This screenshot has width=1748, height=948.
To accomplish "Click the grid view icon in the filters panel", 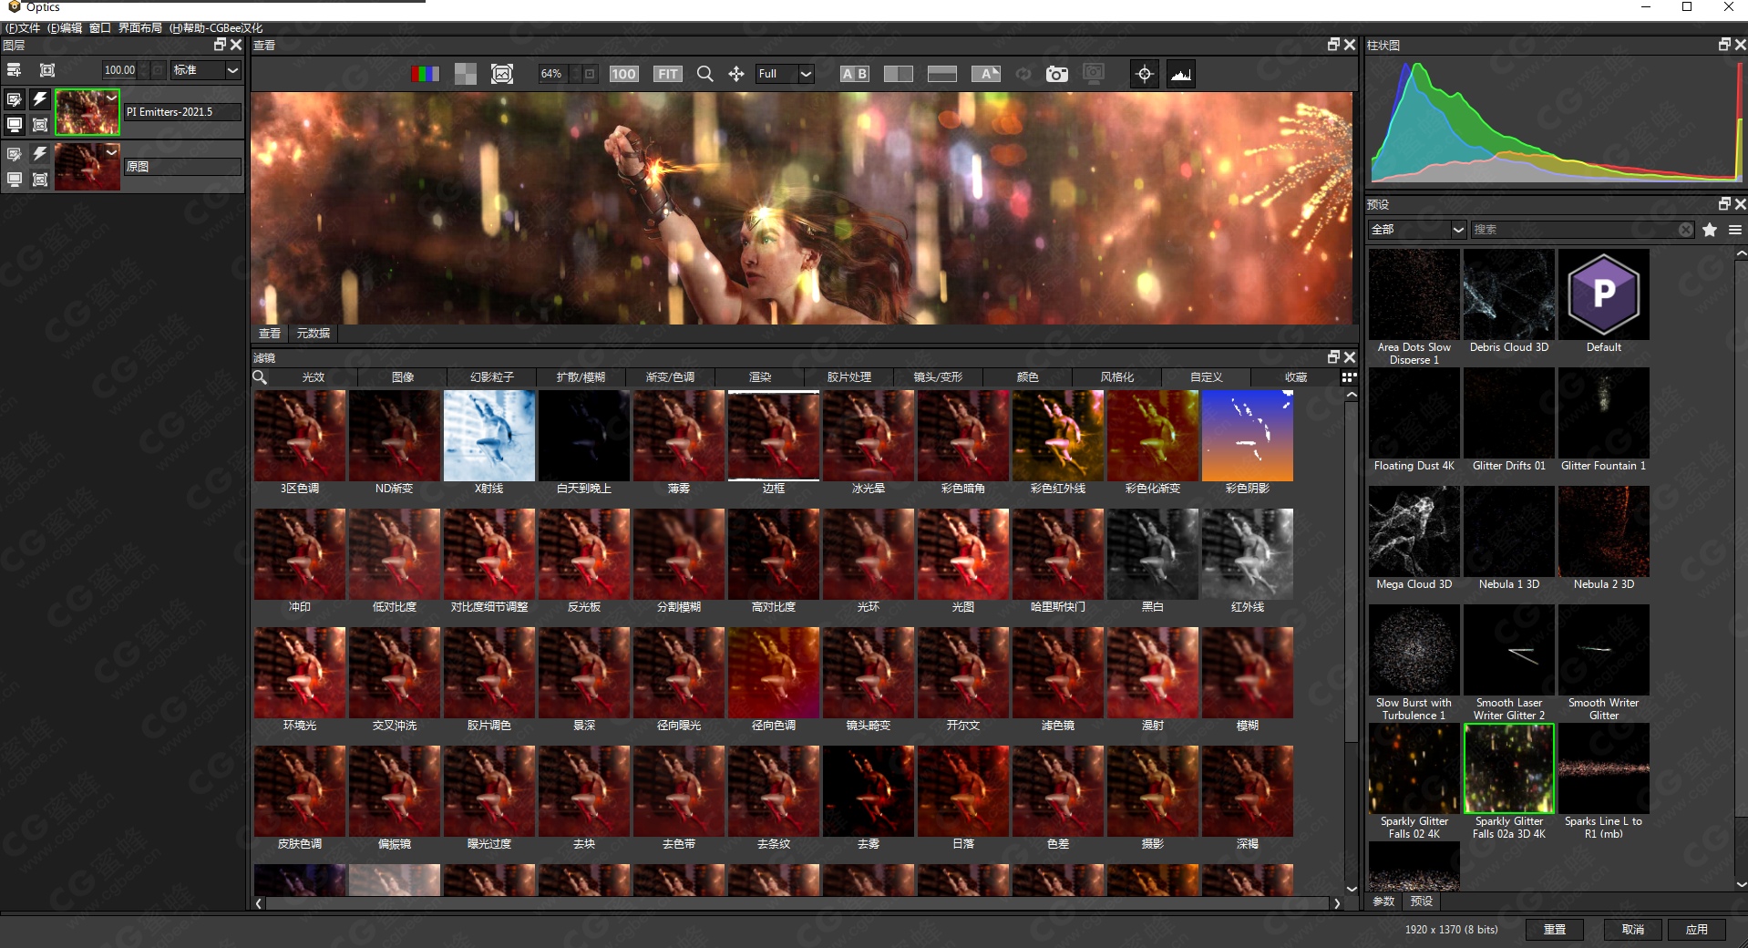I will click(1349, 376).
